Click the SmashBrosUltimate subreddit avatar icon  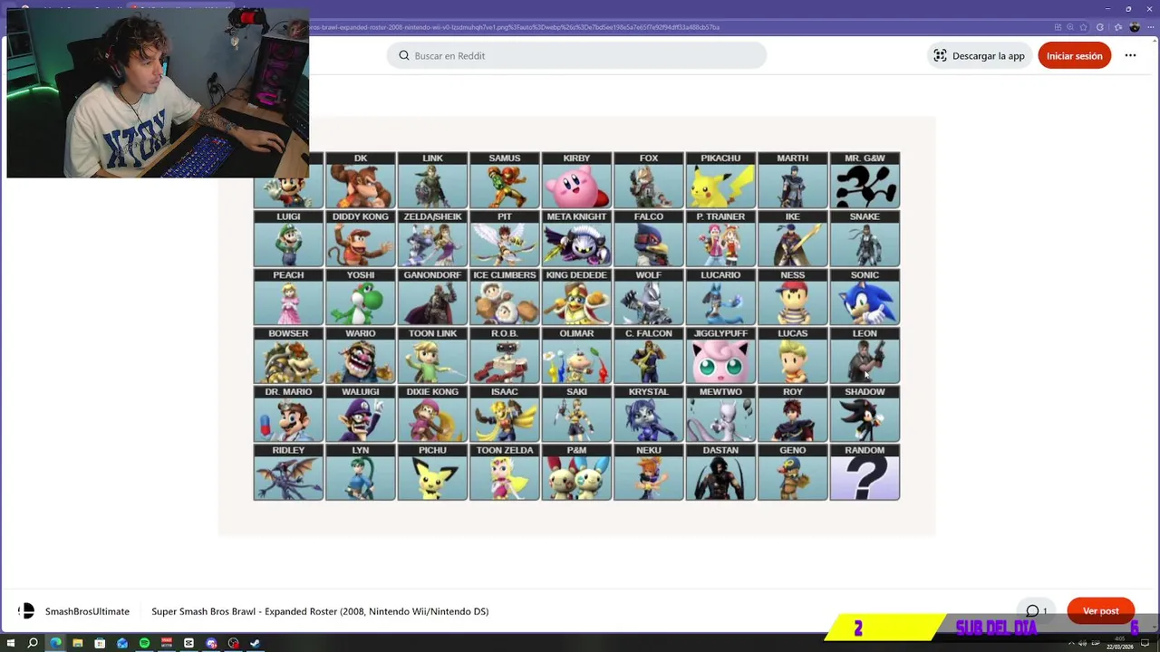pyautogui.click(x=26, y=611)
